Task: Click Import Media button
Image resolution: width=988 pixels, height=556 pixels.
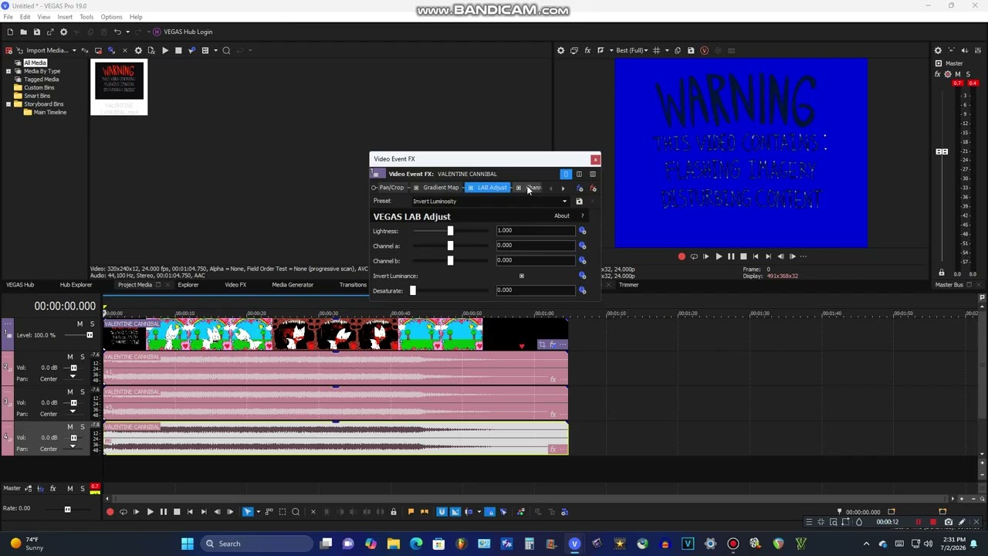Action: [x=42, y=50]
